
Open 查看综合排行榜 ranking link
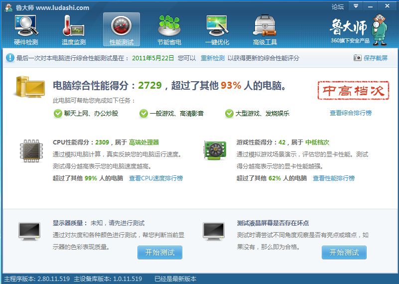[351, 113]
